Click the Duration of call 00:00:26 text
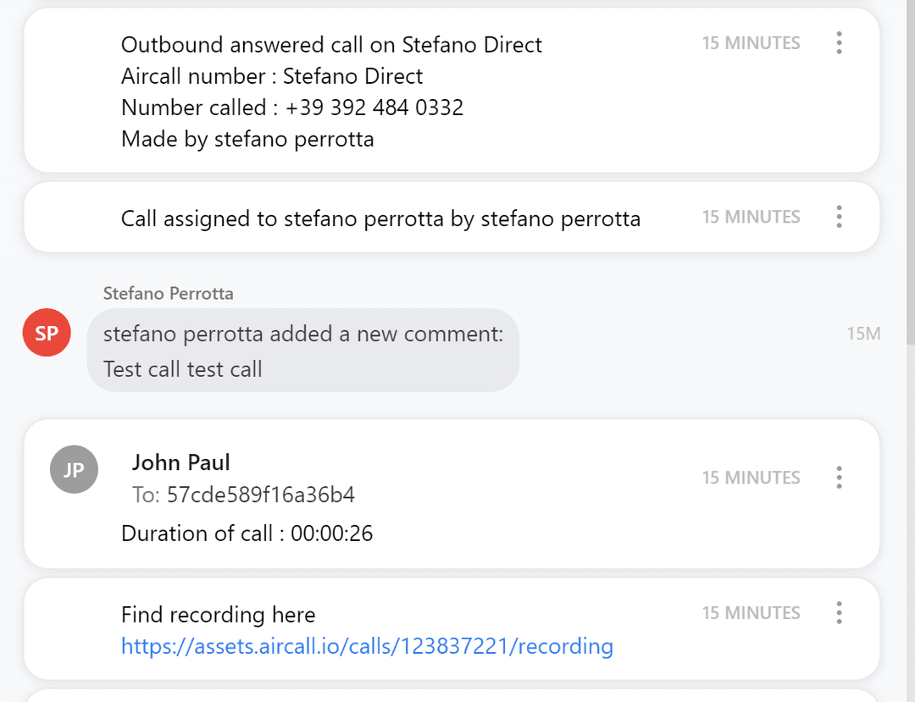This screenshot has width=915, height=702. tap(247, 533)
